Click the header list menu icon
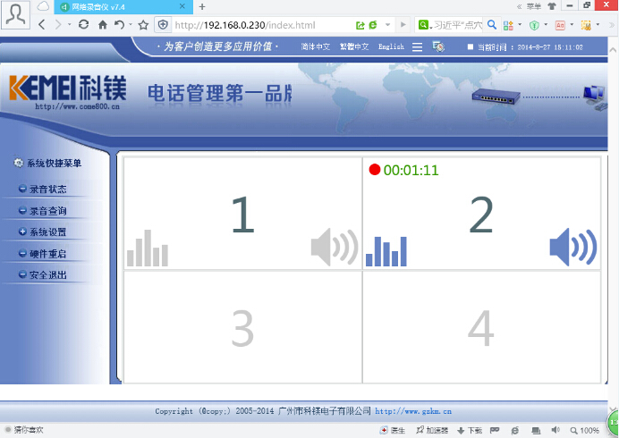Screen dimensions: 619x438 tap(418, 46)
